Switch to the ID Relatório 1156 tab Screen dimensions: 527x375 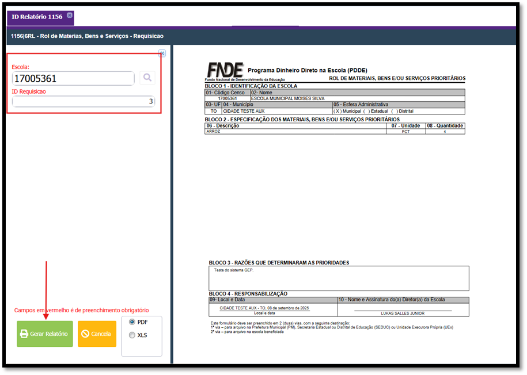pos(37,17)
